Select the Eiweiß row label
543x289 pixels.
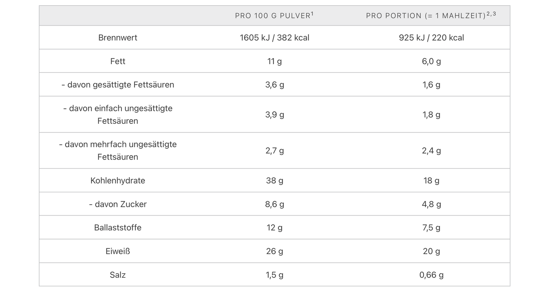118,251
